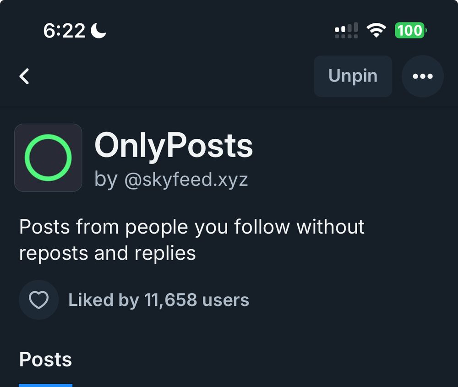Screen dimensions: 458x387
Task: Tap the status bar clock showing 6:22
Action: 64,31
